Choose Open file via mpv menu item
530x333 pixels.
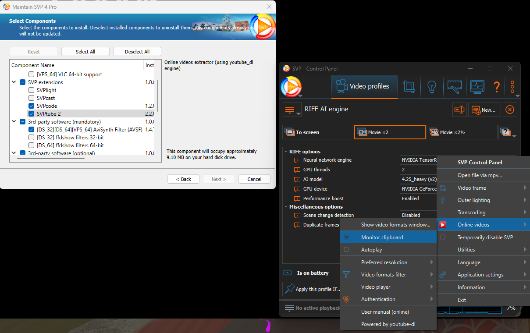click(484, 175)
